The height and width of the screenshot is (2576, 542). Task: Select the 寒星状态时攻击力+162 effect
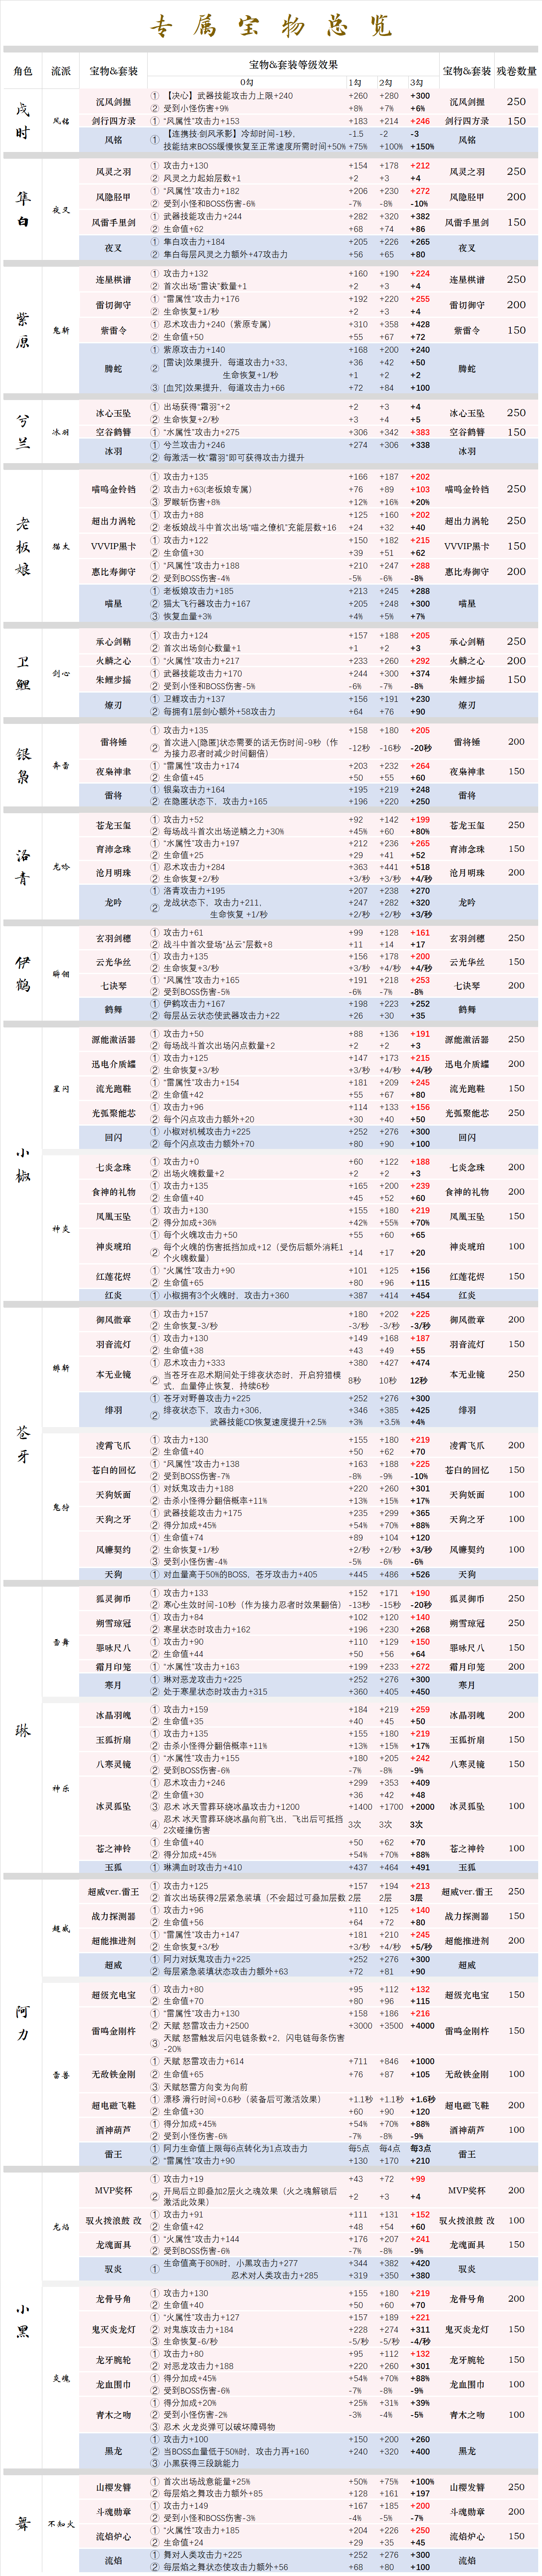(x=207, y=1629)
